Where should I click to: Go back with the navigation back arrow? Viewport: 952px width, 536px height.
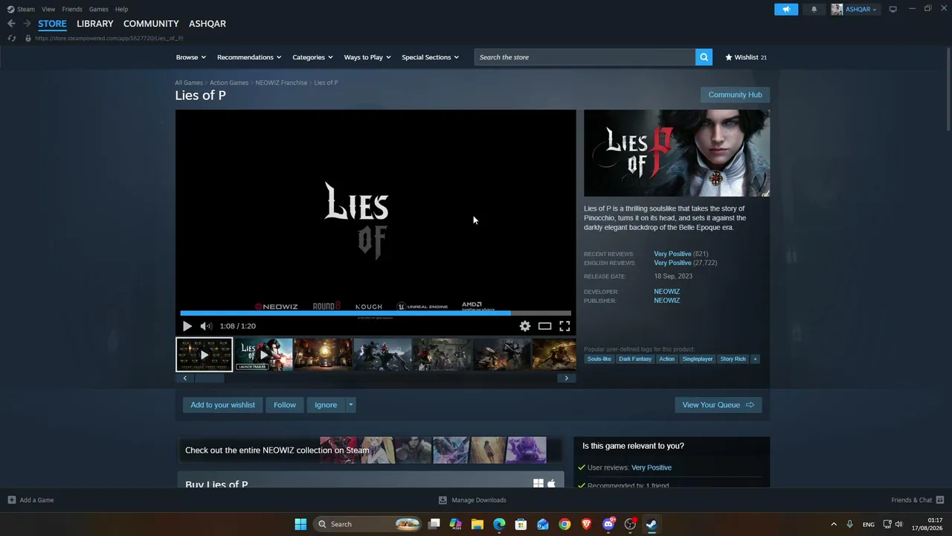tap(11, 24)
